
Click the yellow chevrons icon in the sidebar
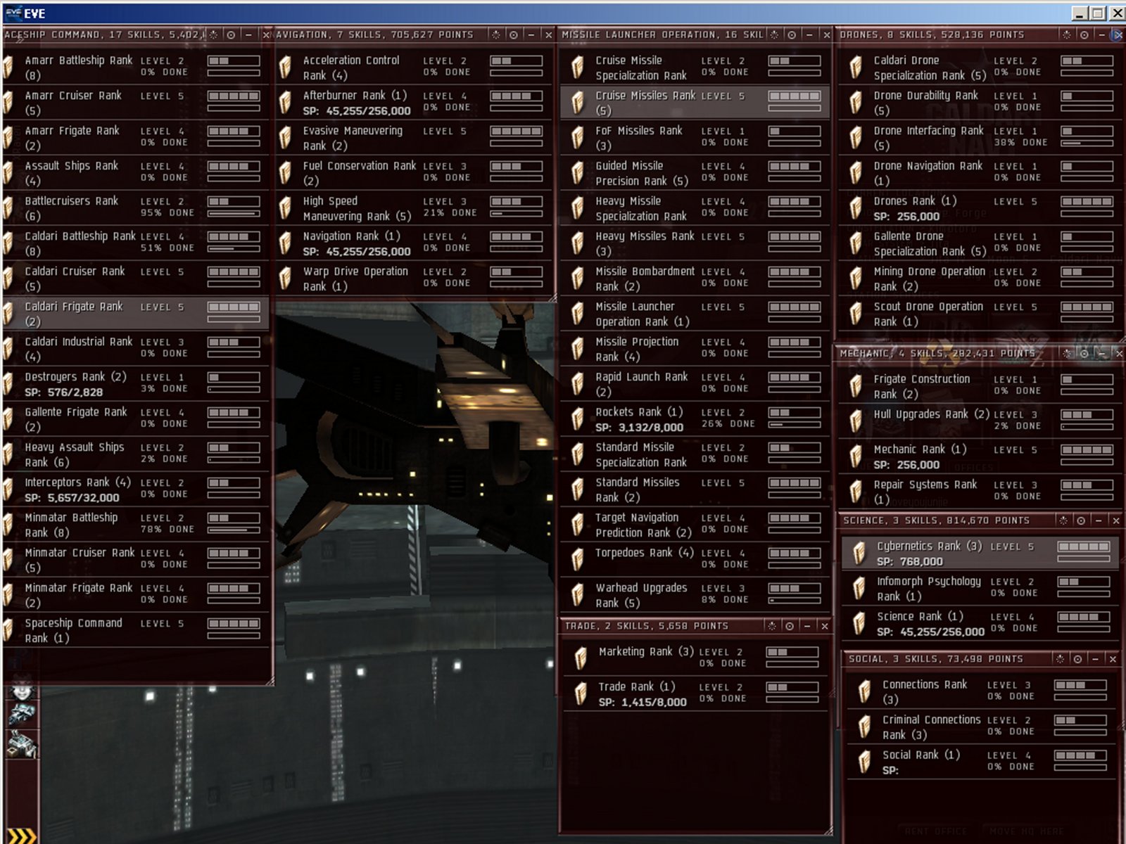[21, 835]
